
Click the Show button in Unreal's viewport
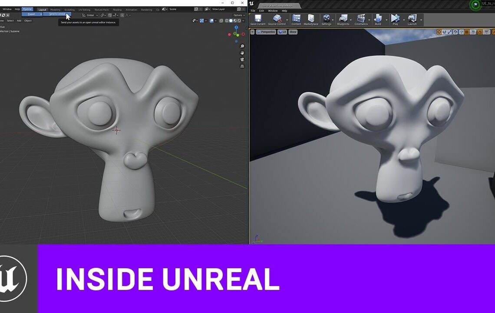coord(293,32)
